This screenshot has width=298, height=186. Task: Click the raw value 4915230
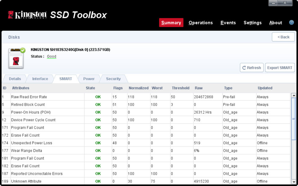pos(201,181)
